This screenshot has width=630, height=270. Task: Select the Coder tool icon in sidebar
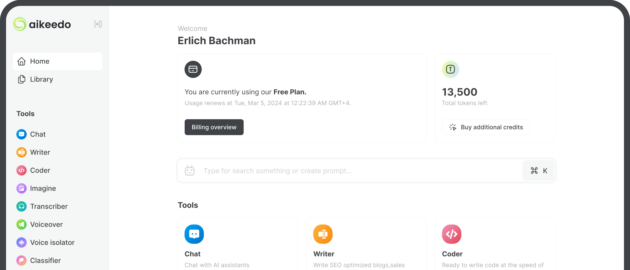coord(21,171)
